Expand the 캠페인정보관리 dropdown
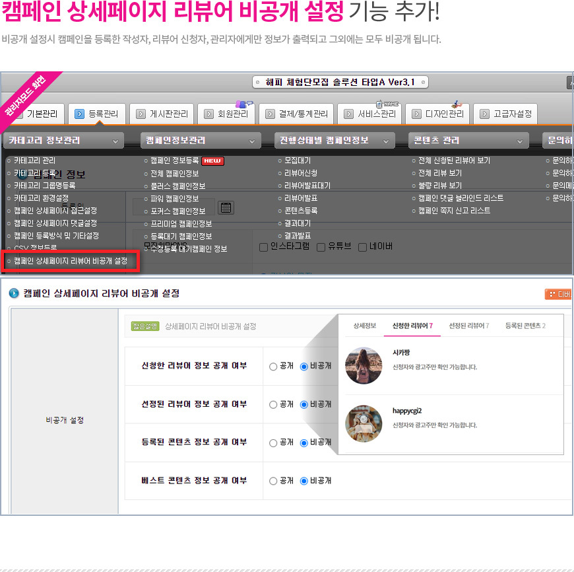 (201, 140)
